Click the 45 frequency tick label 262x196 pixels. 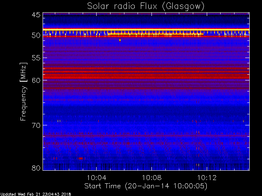pyautogui.click(x=36, y=15)
